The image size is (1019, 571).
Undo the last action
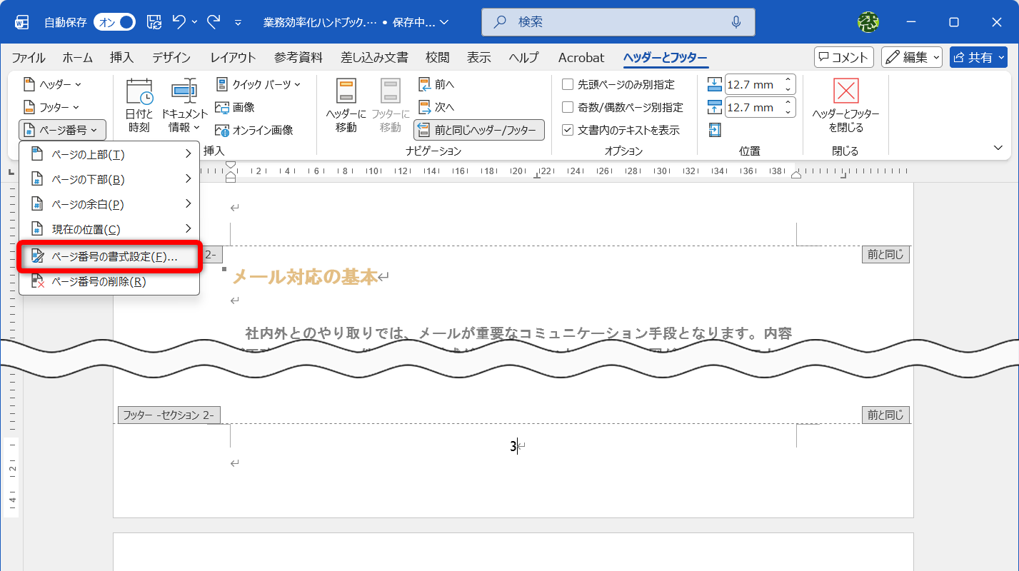tap(179, 22)
